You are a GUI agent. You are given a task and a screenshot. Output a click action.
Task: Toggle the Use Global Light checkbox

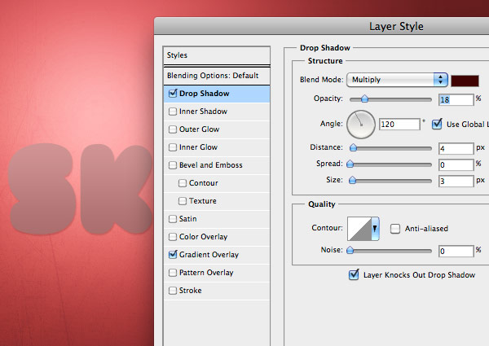[x=437, y=124]
